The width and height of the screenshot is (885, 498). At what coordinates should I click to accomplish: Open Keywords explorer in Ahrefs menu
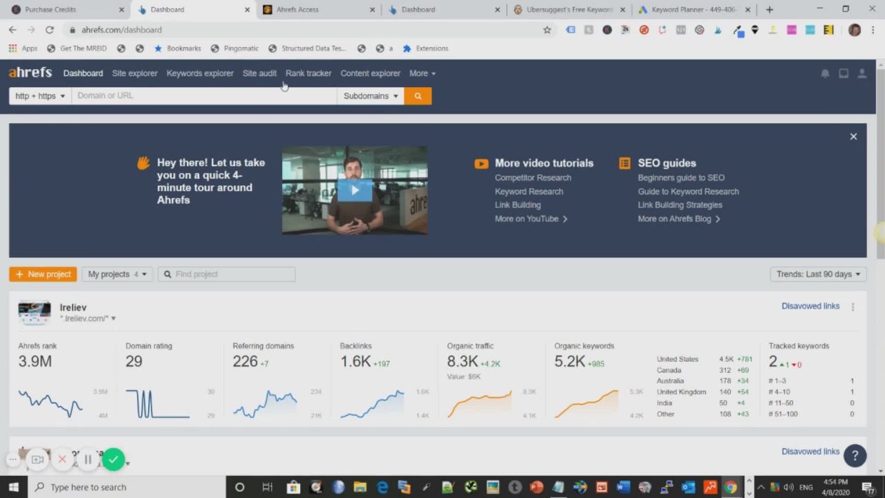[200, 73]
